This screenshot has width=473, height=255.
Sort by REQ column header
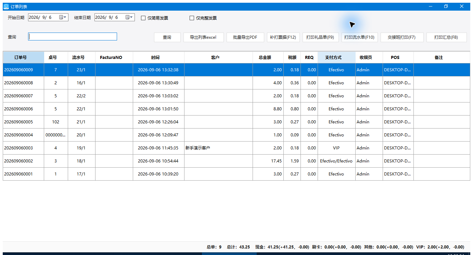309,58
